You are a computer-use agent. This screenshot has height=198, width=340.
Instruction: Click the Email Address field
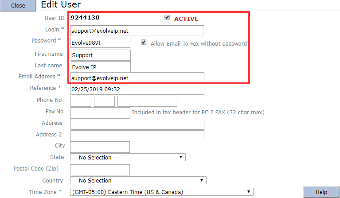[x=137, y=78]
